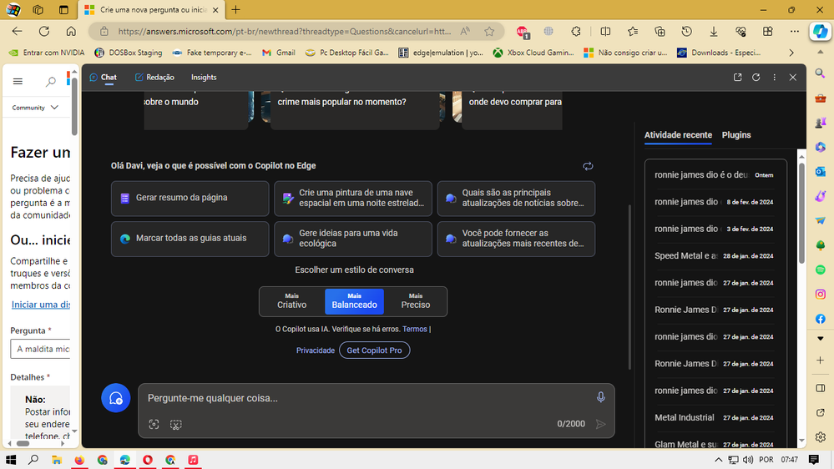
Task: Open sidebar settings gear icon
Action: [820, 437]
